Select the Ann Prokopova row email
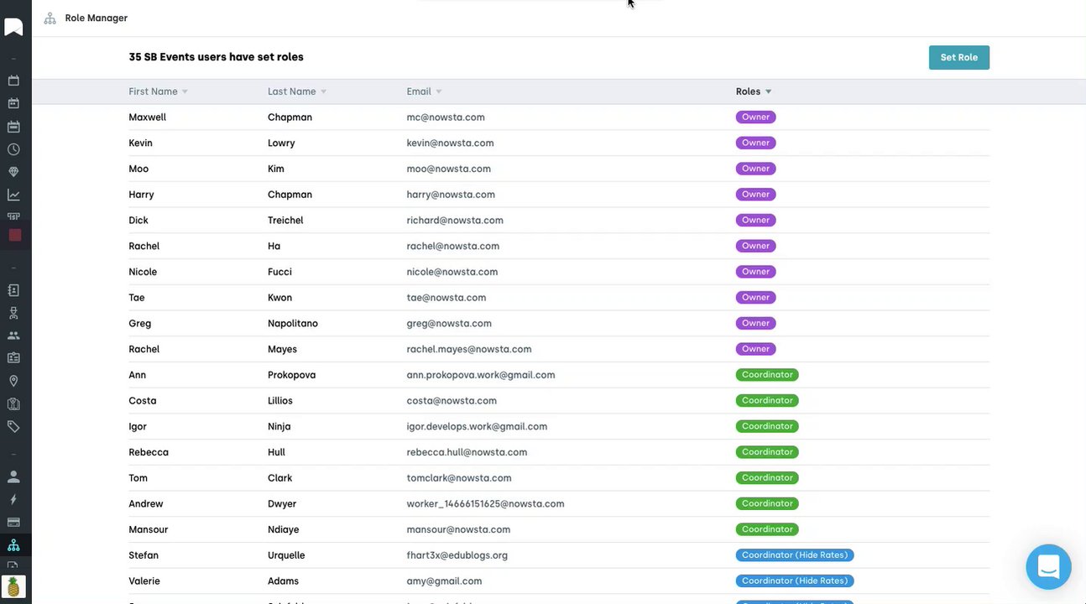 480,375
